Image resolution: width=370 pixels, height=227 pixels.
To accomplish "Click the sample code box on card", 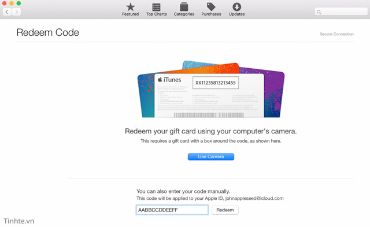I will 216,83.
